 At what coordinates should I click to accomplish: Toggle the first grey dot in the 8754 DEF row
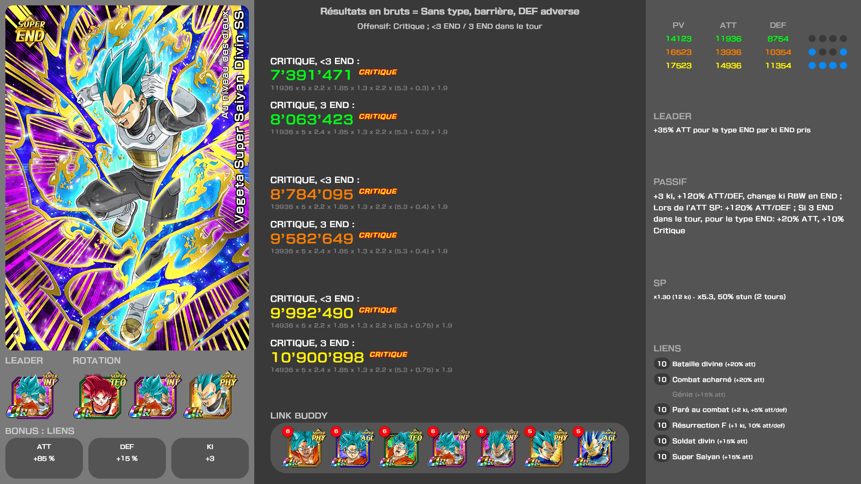812,39
